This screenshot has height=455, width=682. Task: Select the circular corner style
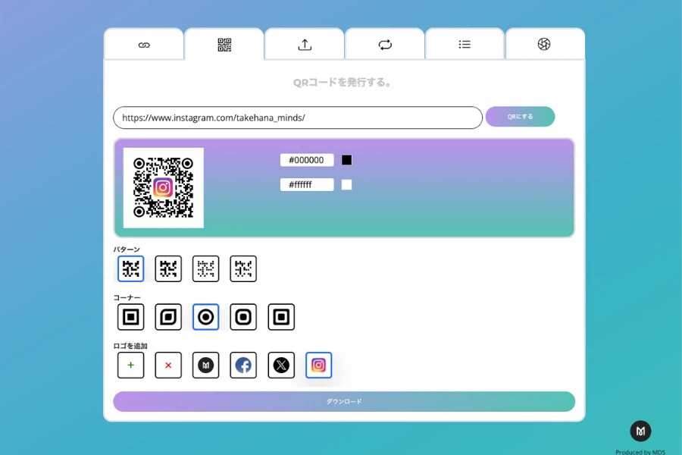pyautogui.click(x=205, y=317)
